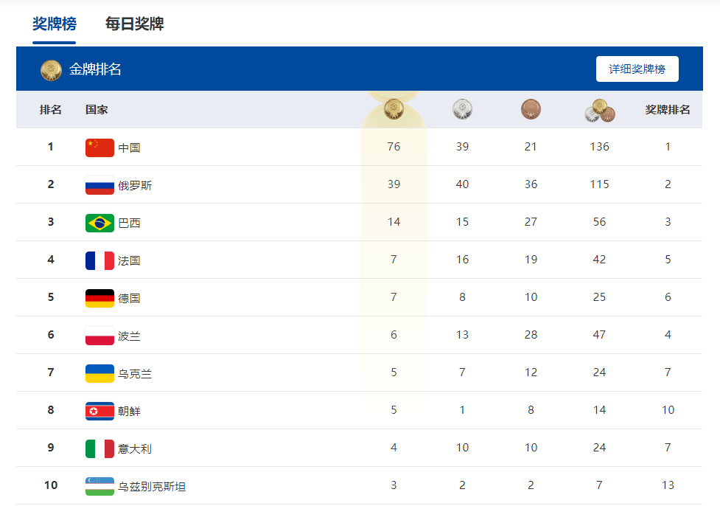Click the total medals combined icon
The width and height of the screenshot is (720, 506).
click(600, 111)
